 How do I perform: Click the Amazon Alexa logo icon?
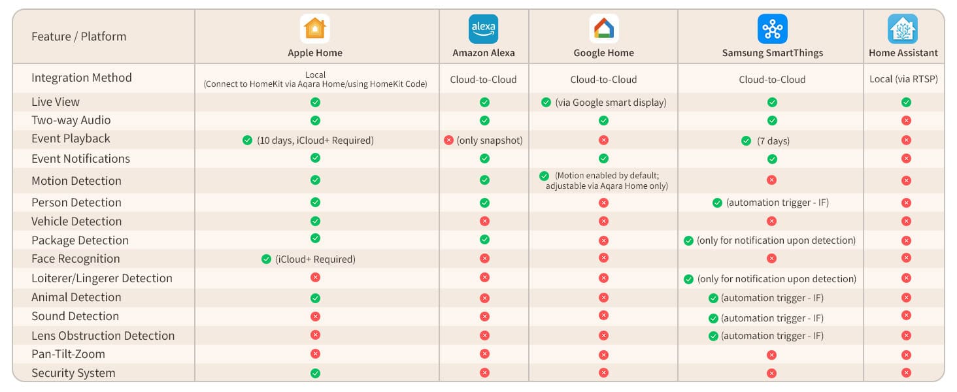pos(484,29)
